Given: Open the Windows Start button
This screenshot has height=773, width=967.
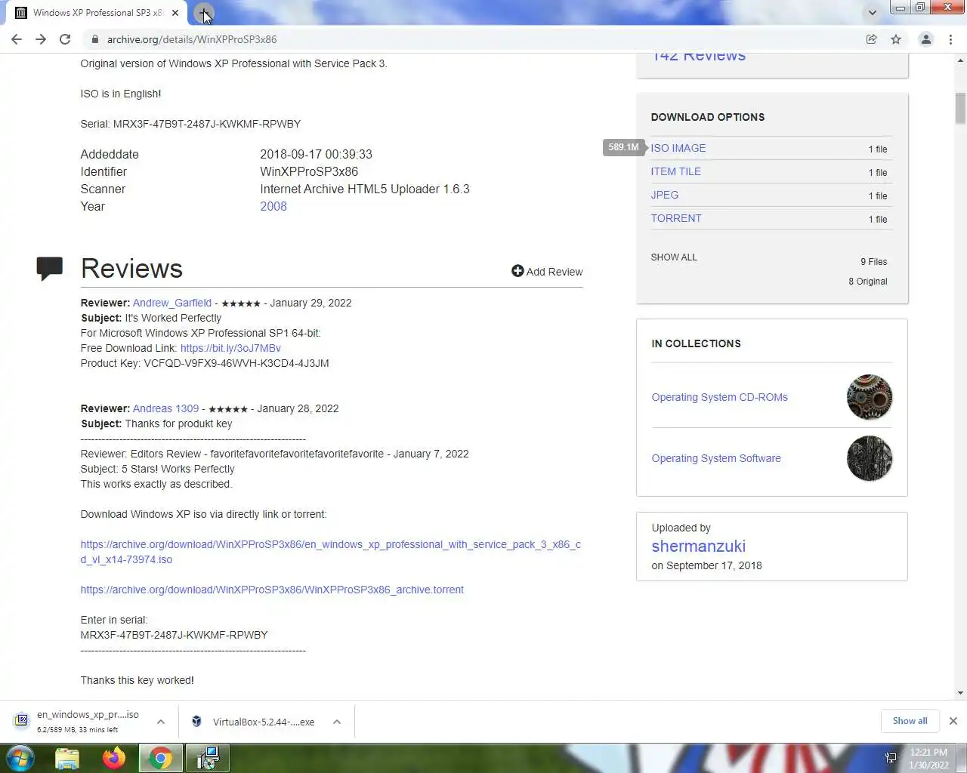Looking at the screenshot, I should (x=20, y=758).
